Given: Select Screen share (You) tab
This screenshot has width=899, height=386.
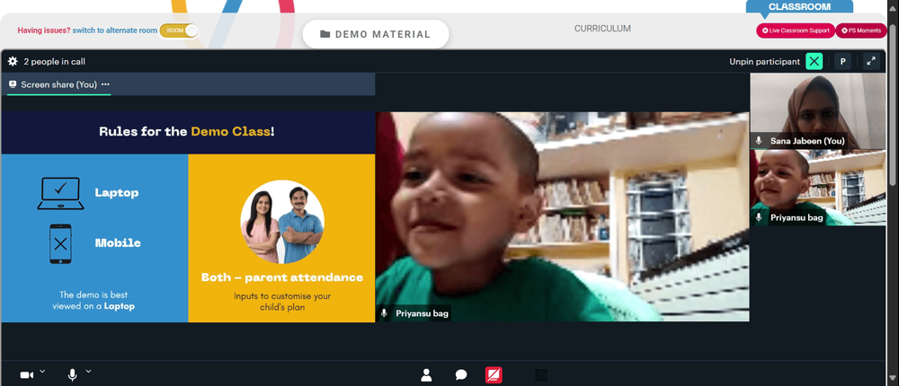Looking at the screenshot, I should click(59, 84).
